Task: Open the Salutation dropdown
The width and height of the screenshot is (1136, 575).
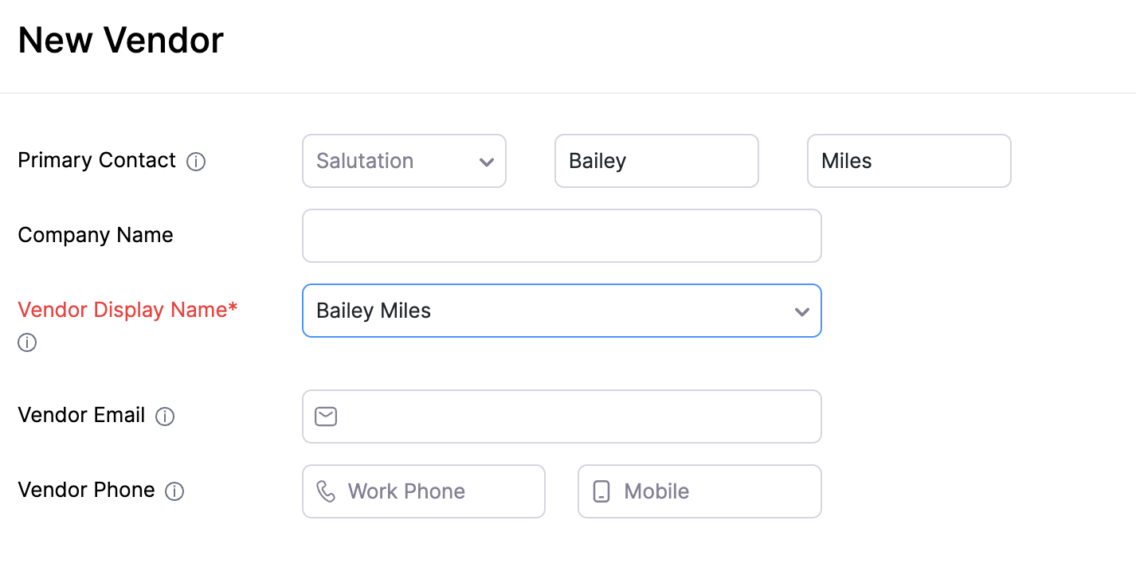Action: coord(404,161)
